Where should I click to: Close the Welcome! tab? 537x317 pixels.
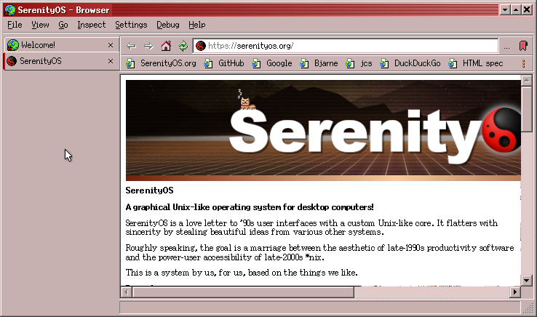tap(111, 45)
